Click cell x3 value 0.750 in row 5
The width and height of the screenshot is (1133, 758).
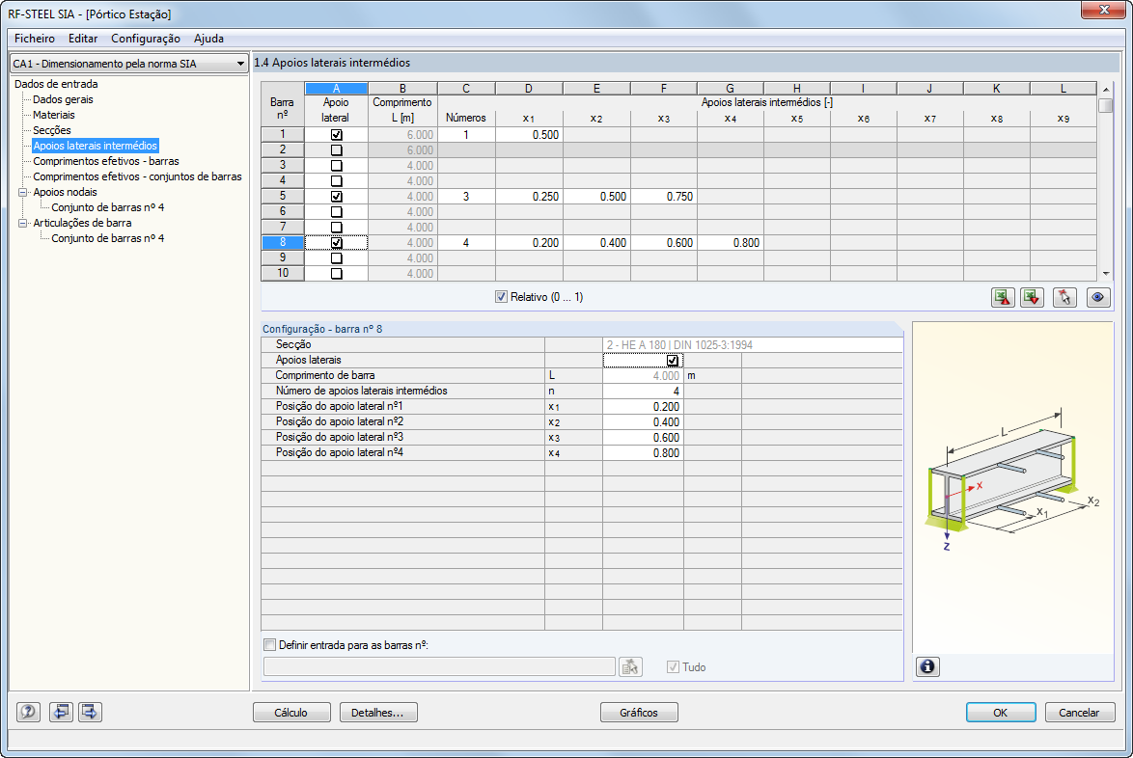(663, 197)
